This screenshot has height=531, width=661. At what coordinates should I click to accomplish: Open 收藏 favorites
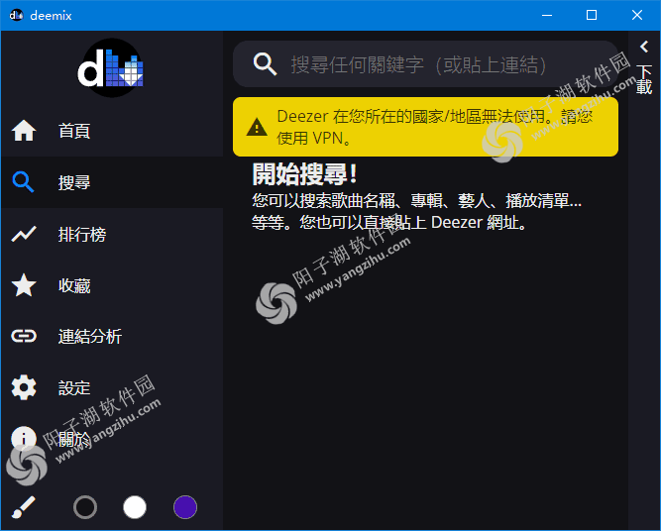pos(112,285)
